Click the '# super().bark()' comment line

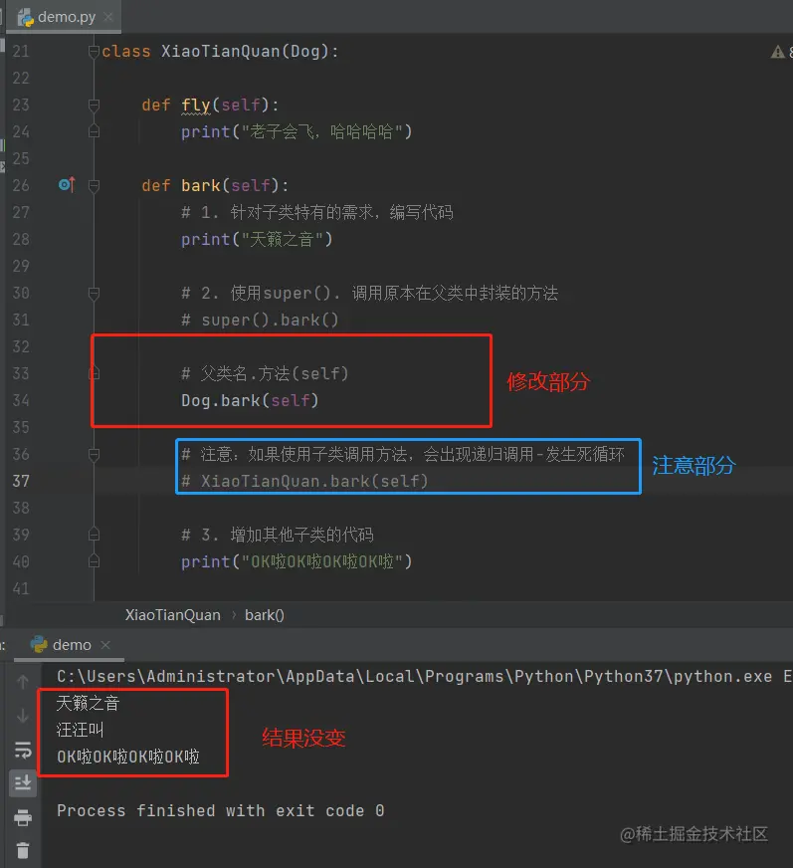pyautogui.click(x=260, y=320)
